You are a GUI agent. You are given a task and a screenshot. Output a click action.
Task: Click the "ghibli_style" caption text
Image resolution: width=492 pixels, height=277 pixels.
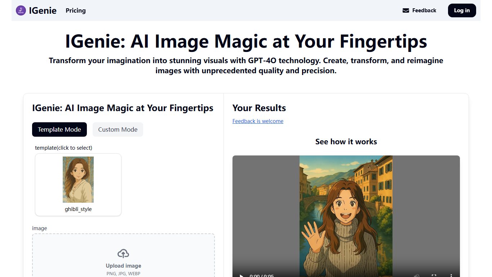[78, 209]
